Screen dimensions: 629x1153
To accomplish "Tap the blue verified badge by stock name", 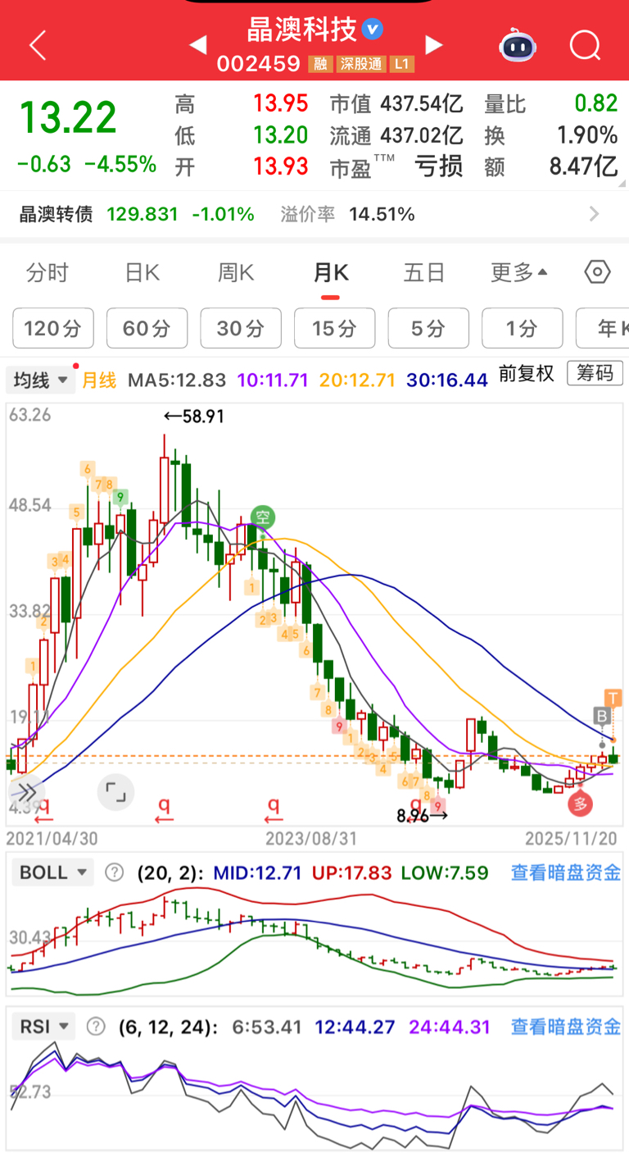I will [x=373, y=30].
